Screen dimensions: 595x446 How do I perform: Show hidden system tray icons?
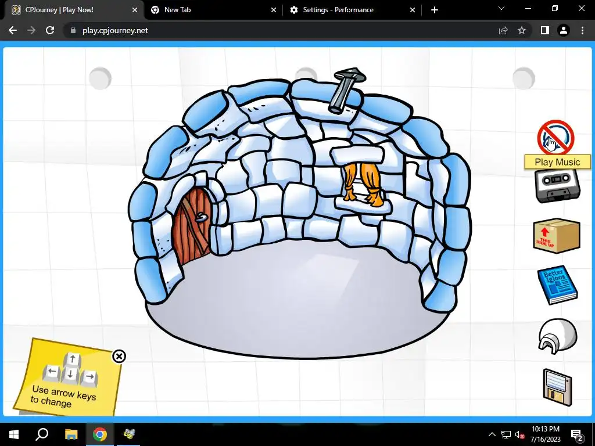pos(492,434)
